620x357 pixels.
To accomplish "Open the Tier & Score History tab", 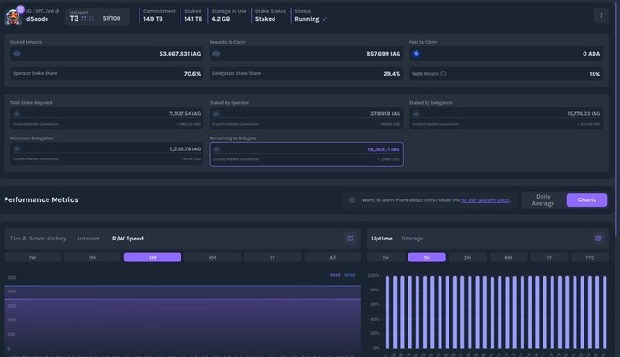I will coord(38,239).
